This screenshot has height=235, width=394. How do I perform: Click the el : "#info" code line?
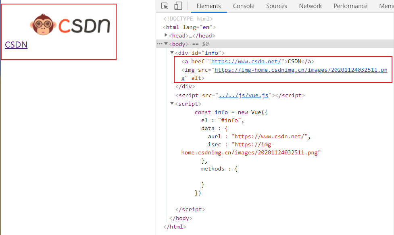point(222,120)
